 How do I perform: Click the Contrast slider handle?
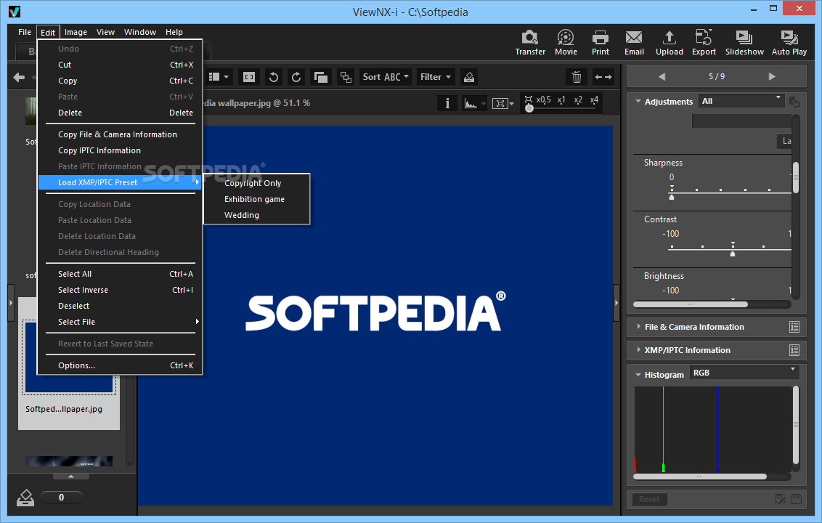[733, 254]
